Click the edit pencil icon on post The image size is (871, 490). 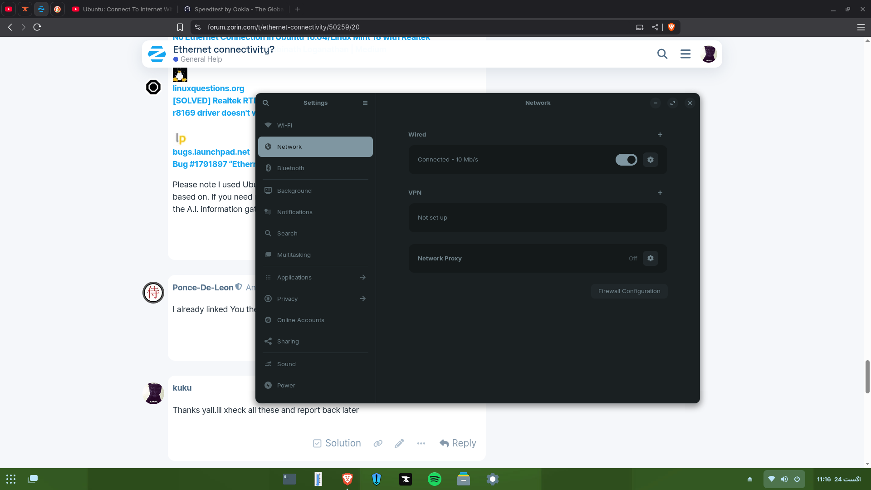399,443
